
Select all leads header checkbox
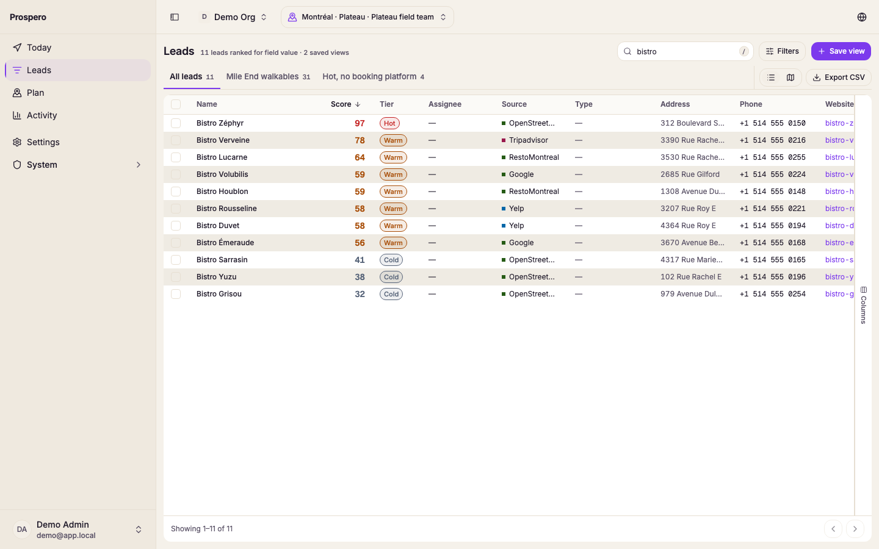(x=176, y=104)
